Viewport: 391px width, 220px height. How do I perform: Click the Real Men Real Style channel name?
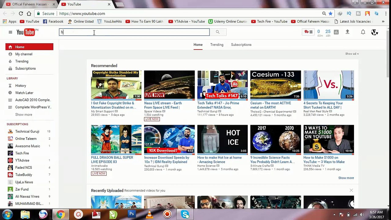[316, 112]
